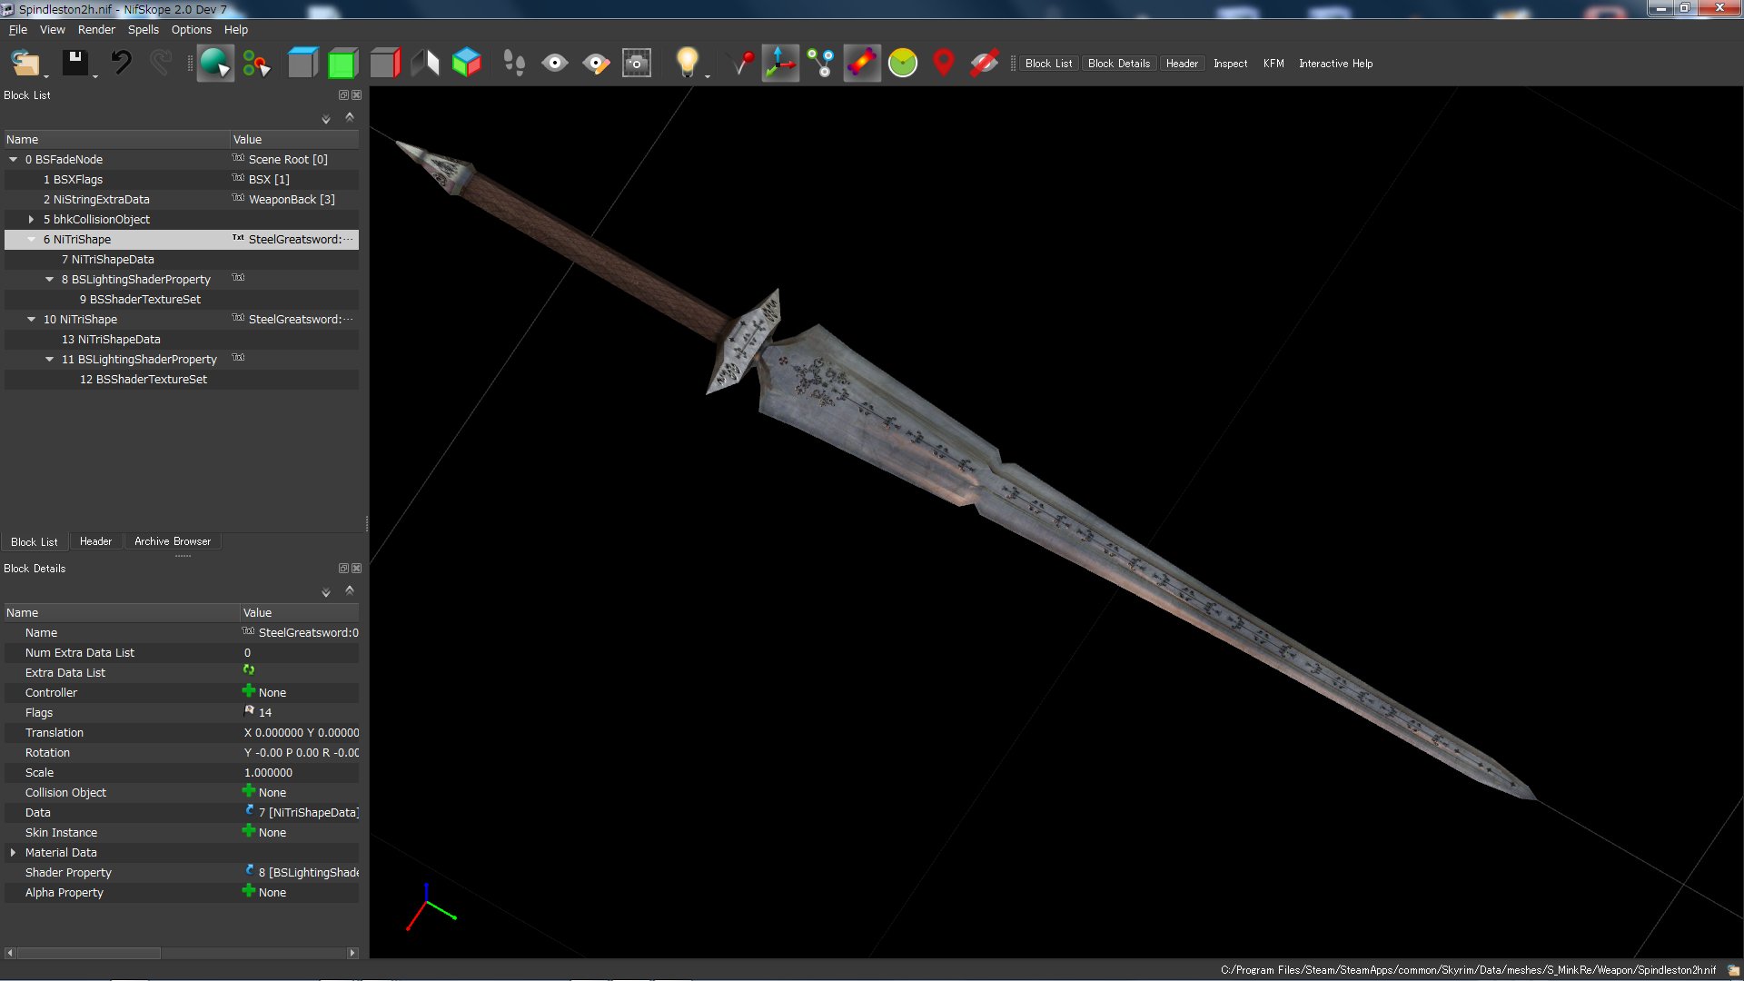Select the Front view green cube icon
The image size is (1744, 981).
point(342,63)
